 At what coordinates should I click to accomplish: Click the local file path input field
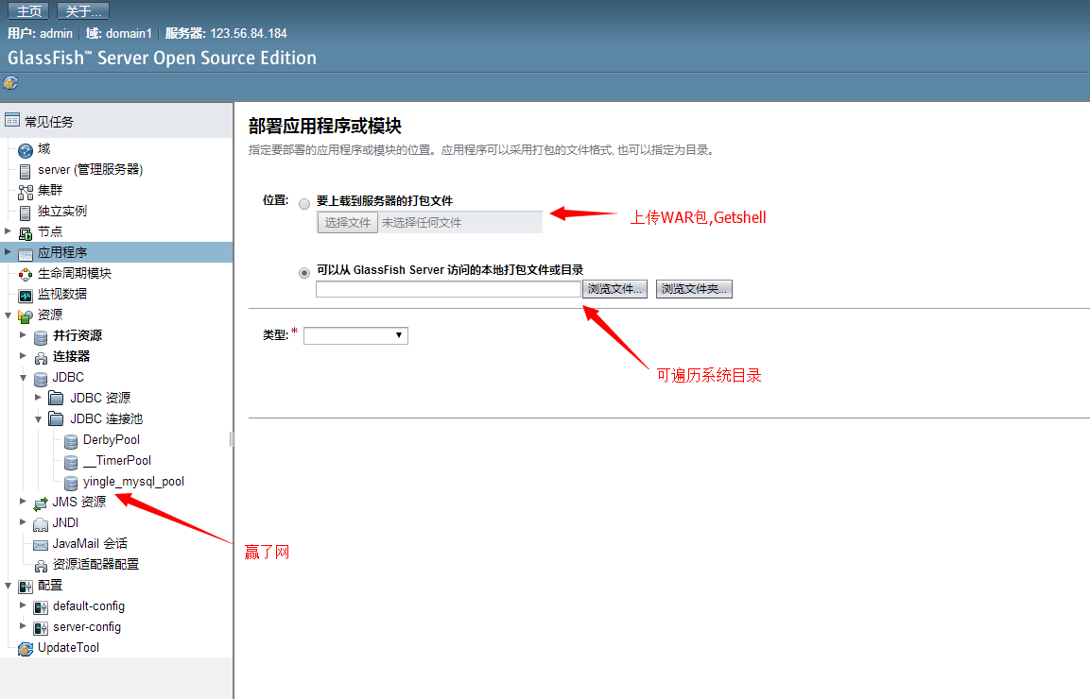point(448,289)
